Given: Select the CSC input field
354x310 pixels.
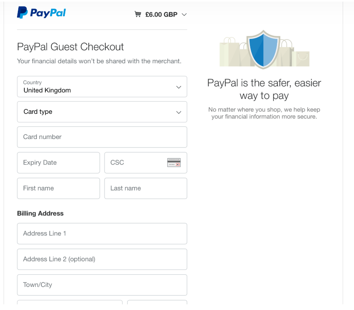Looking at the screenshot, I should 146,162.
